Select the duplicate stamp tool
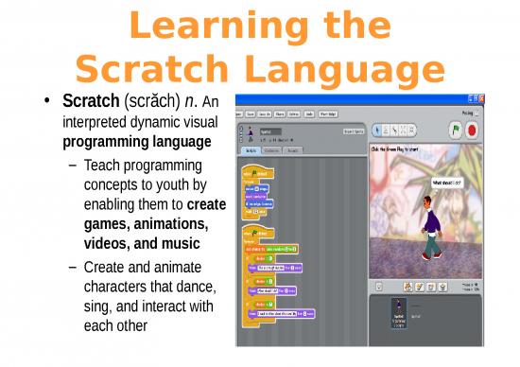The height and width of the screenshot is (367, 520). coord(386,131)
